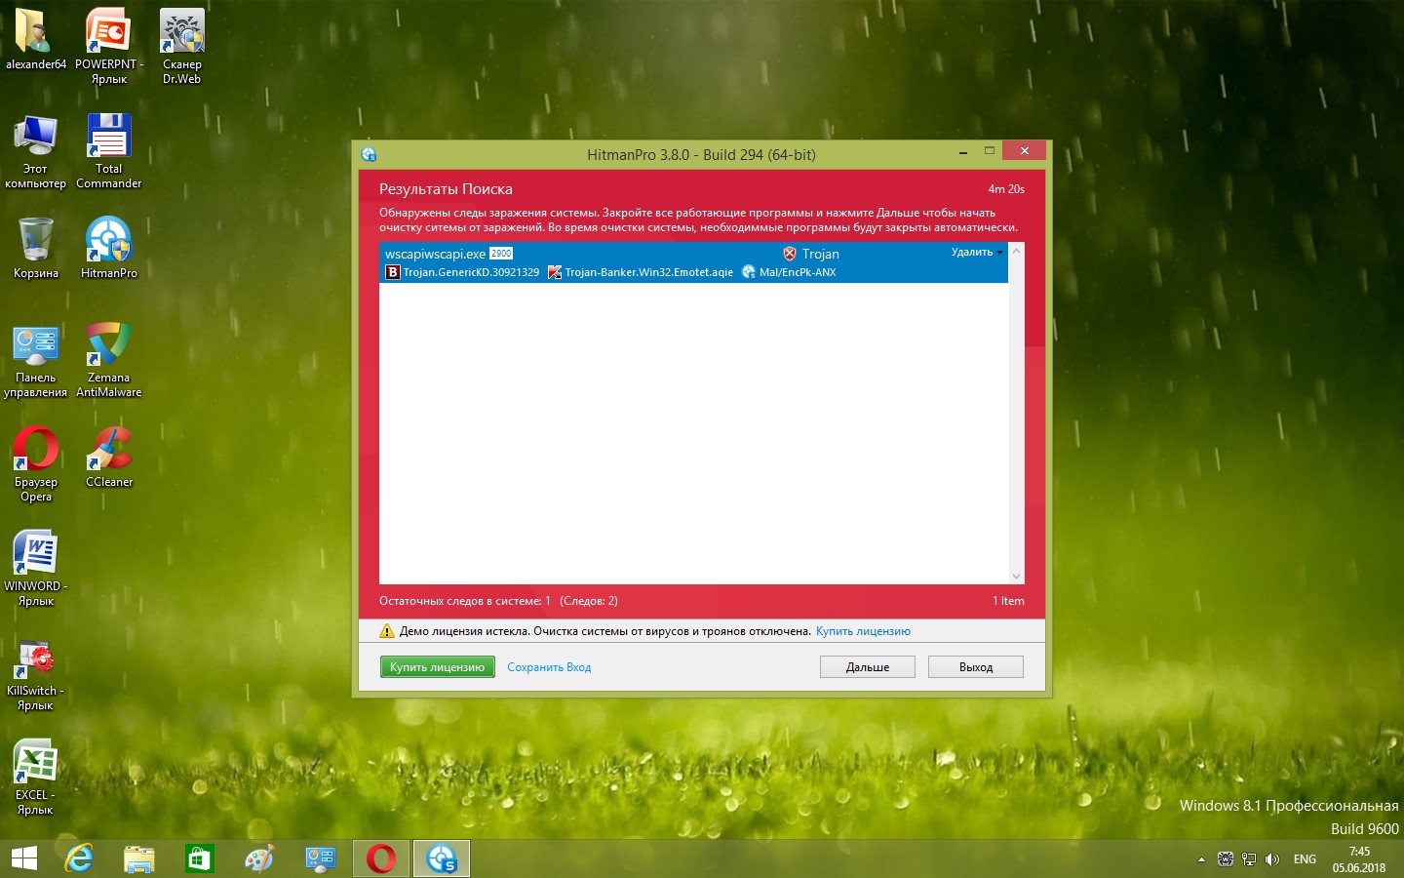
Task: Click the red Trojan threat icon
Action: click(790, 254)
